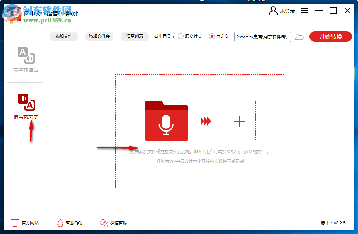Clear the list with 清空列表
Image resolution: width=358 pixels, height=234 pixels.
tap(134, 37)
